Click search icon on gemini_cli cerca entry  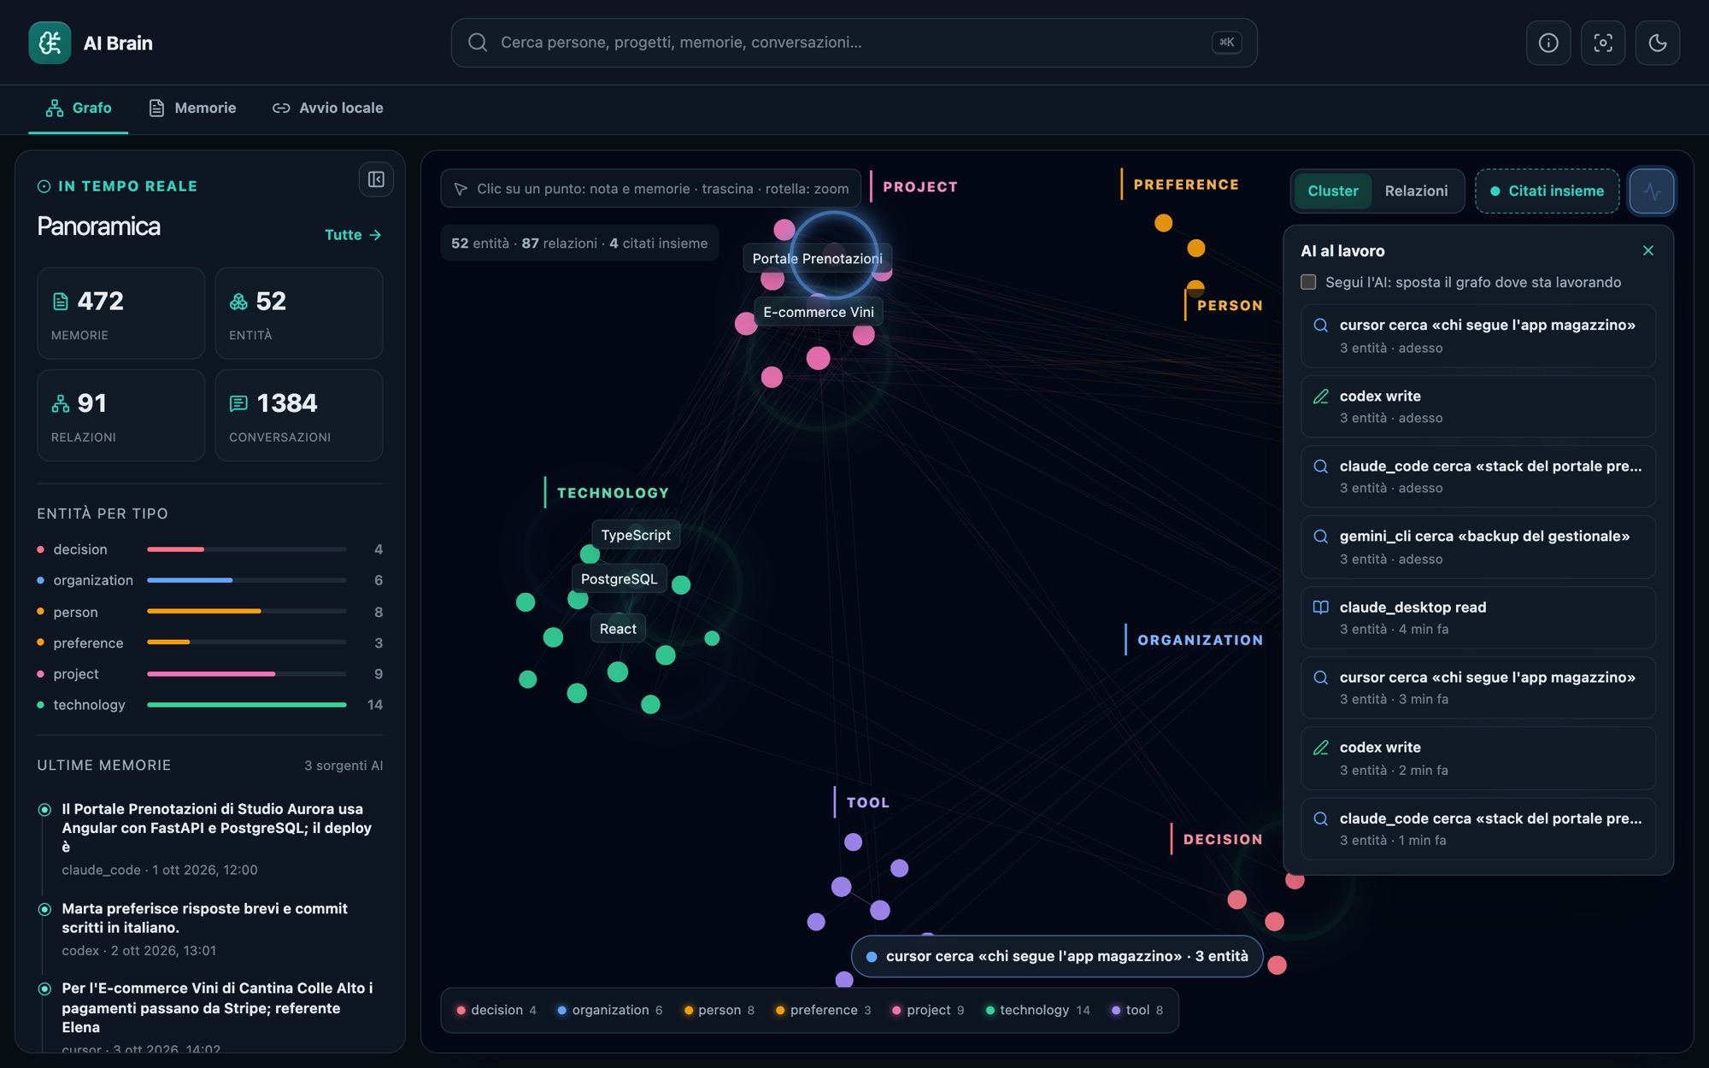pos(1321,537)
